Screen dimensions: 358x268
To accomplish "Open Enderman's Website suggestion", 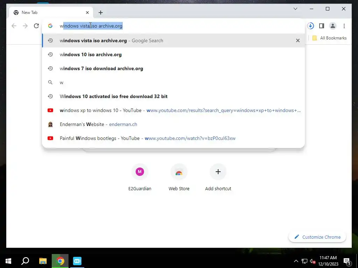I will click(173, 125).
